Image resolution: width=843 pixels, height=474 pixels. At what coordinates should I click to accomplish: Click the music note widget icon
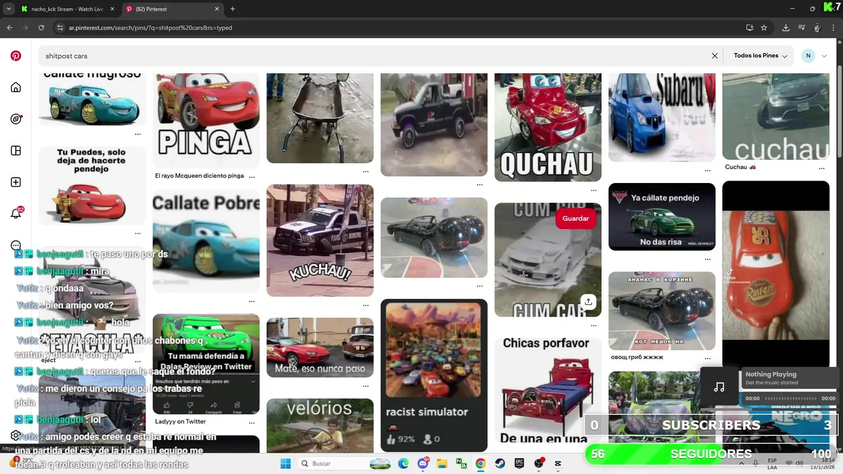(719, 387)
